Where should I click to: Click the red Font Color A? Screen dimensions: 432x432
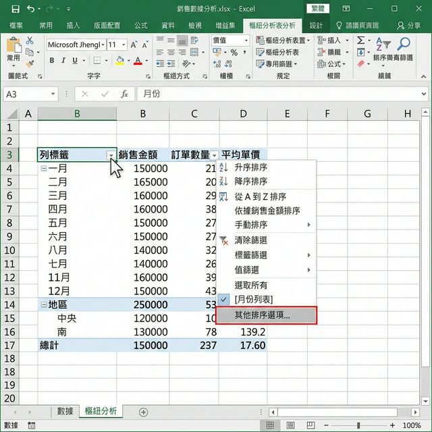(x=138, y=60)
